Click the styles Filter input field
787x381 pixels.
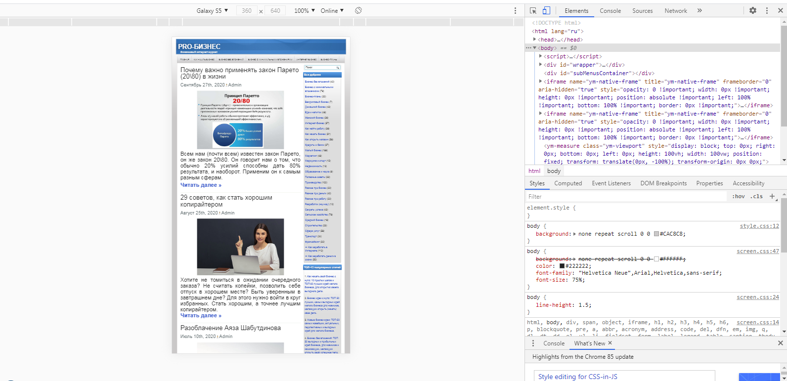[x=625, y=196]
